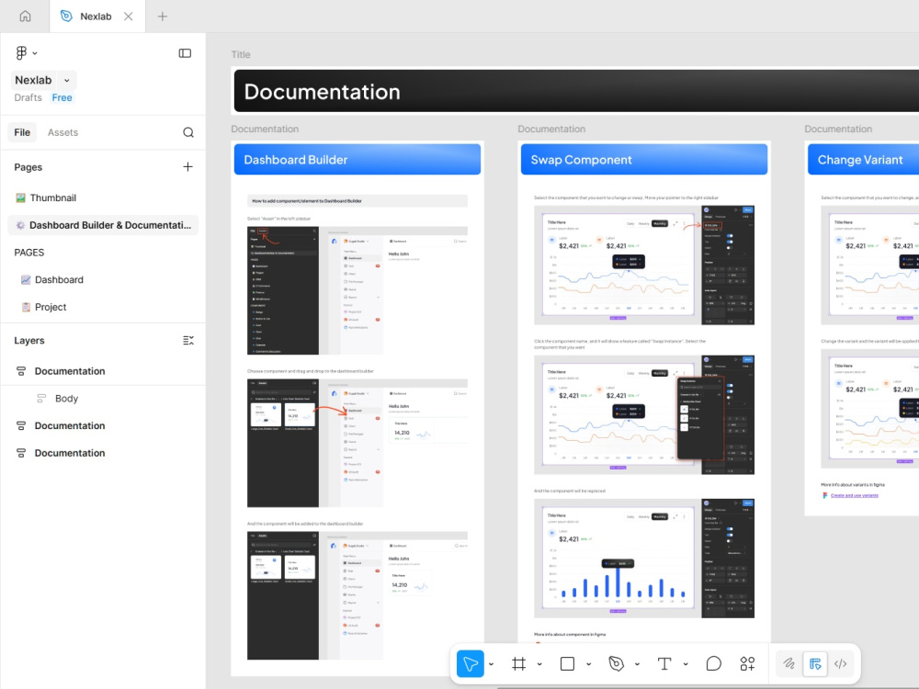Expand Frame tool options chevron

point(539,664)
